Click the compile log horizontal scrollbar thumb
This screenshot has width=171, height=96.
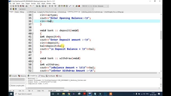[x=46, y=88]
